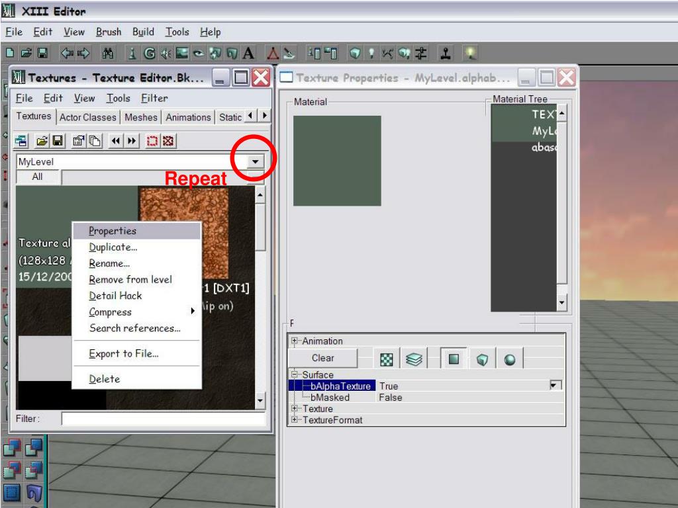Click the green Material preview swatch

click(x=337, y=161)
